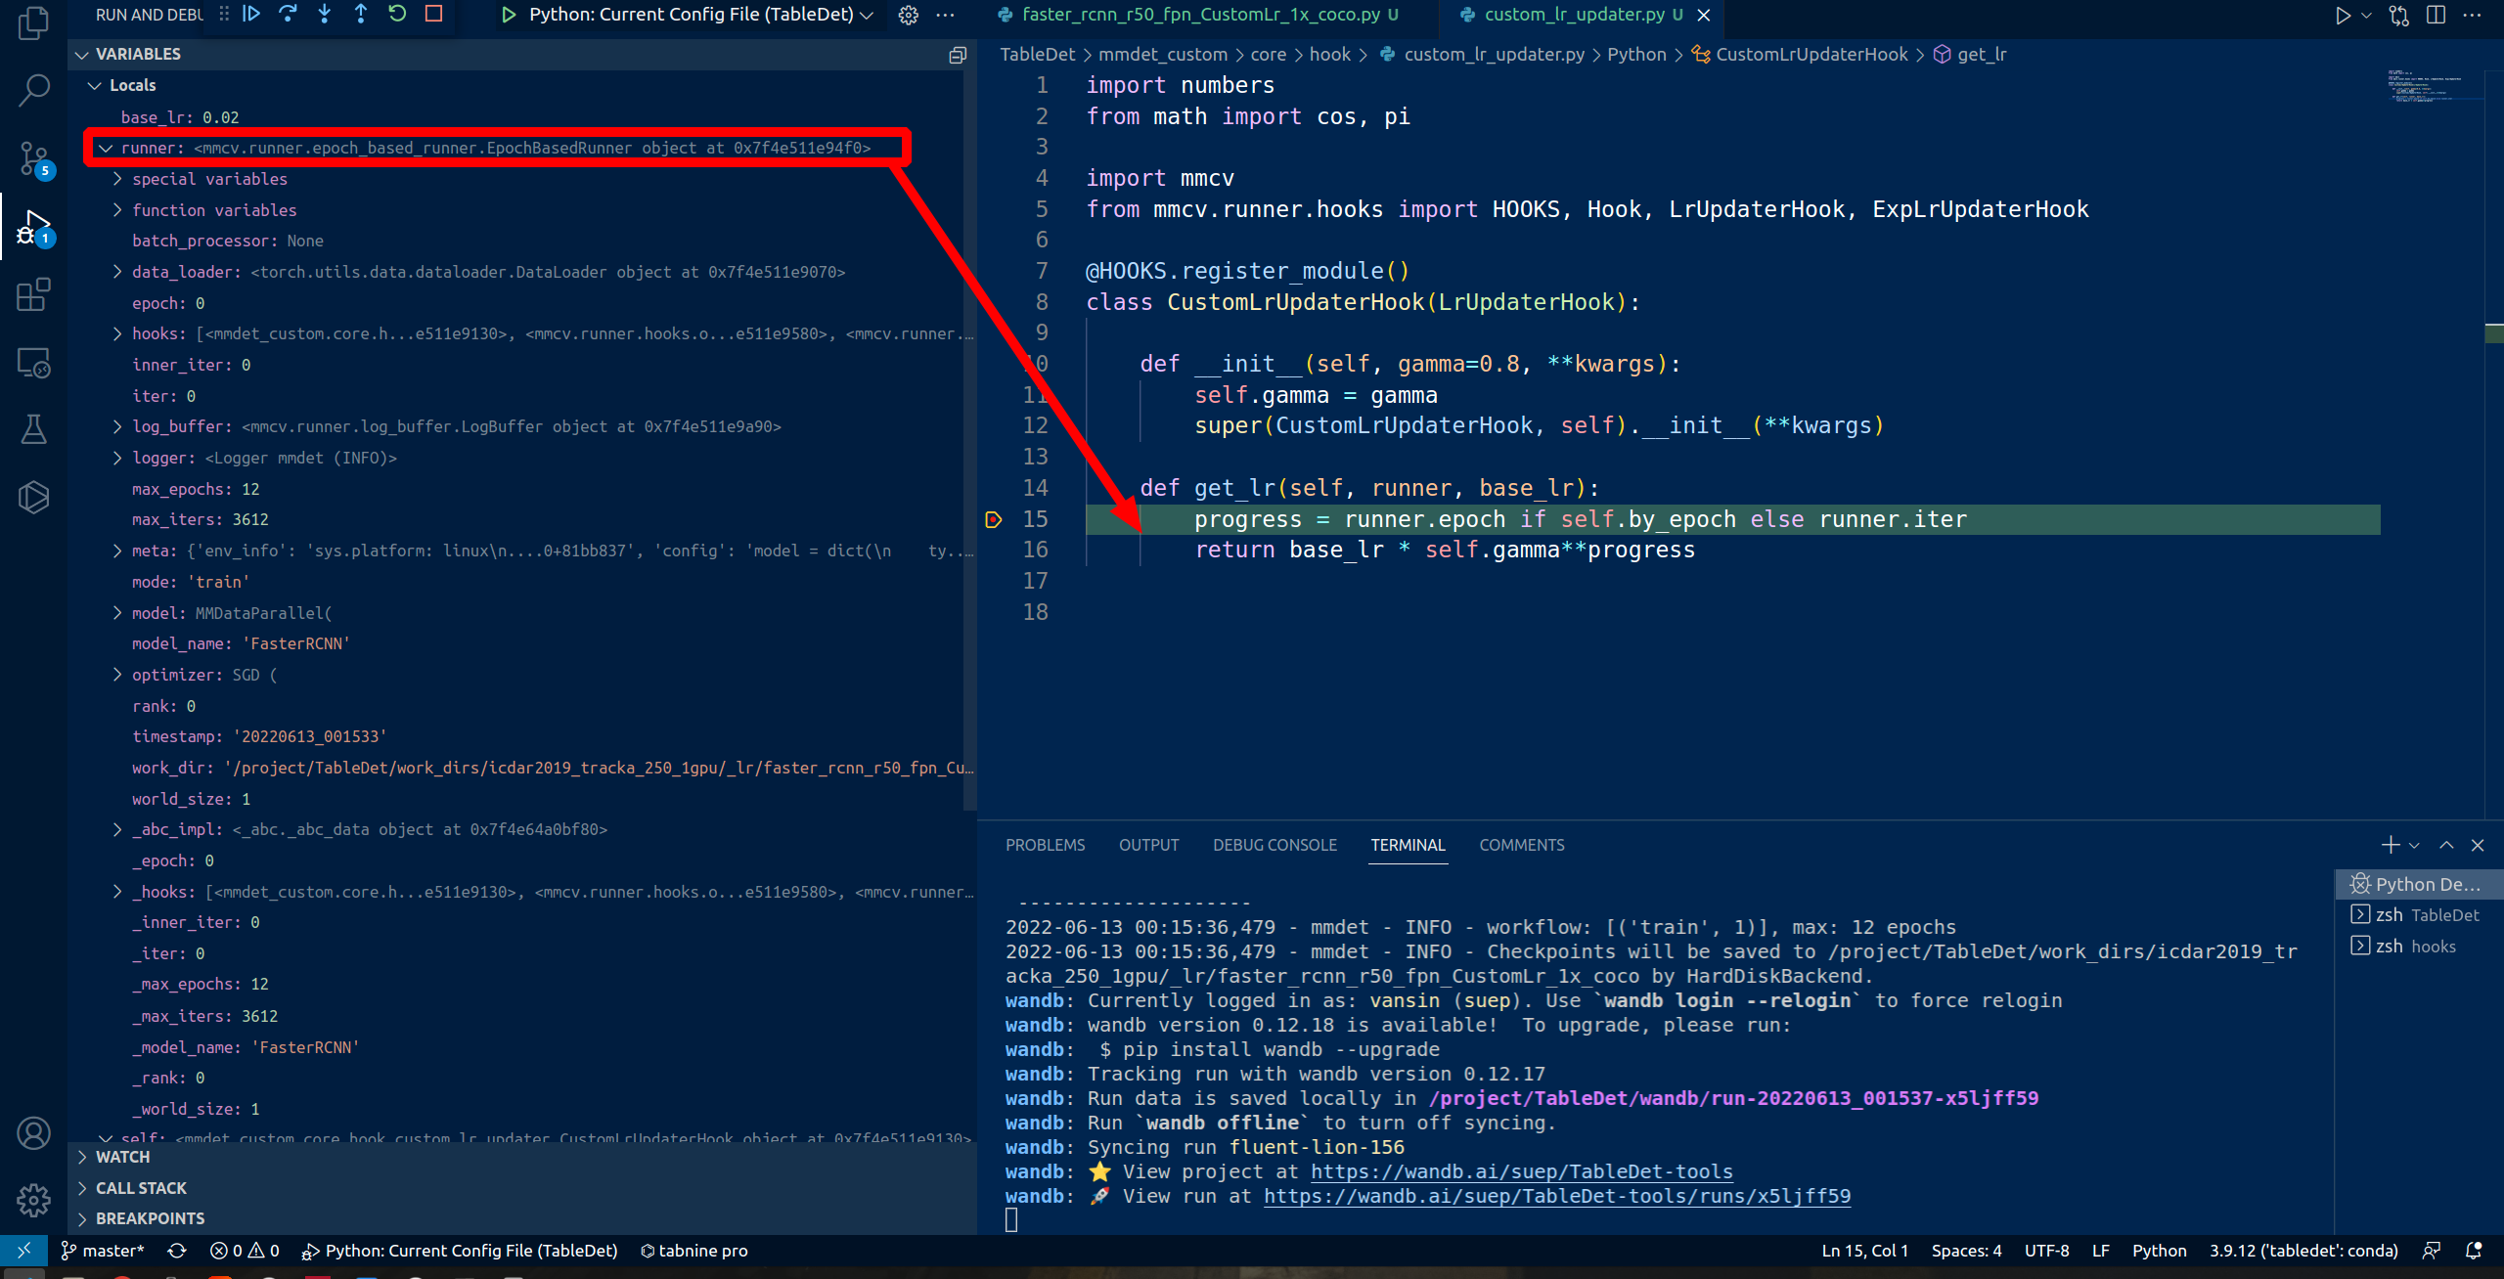This screenshot has height=1279, width=2504.
Task: Toggle a breakpoint in the line 15 gutter
Action: [994, 519]
